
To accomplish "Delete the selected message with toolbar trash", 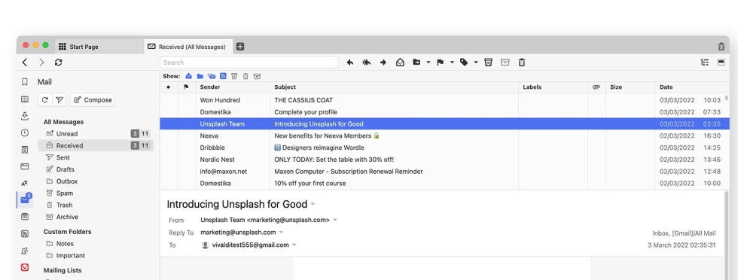I will tap(521, 62).
